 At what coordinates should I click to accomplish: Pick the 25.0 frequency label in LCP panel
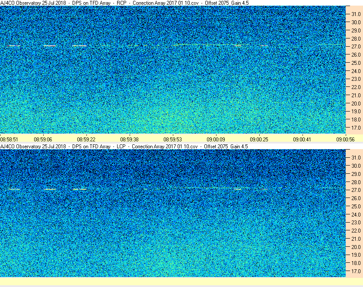tap(356, 206)
